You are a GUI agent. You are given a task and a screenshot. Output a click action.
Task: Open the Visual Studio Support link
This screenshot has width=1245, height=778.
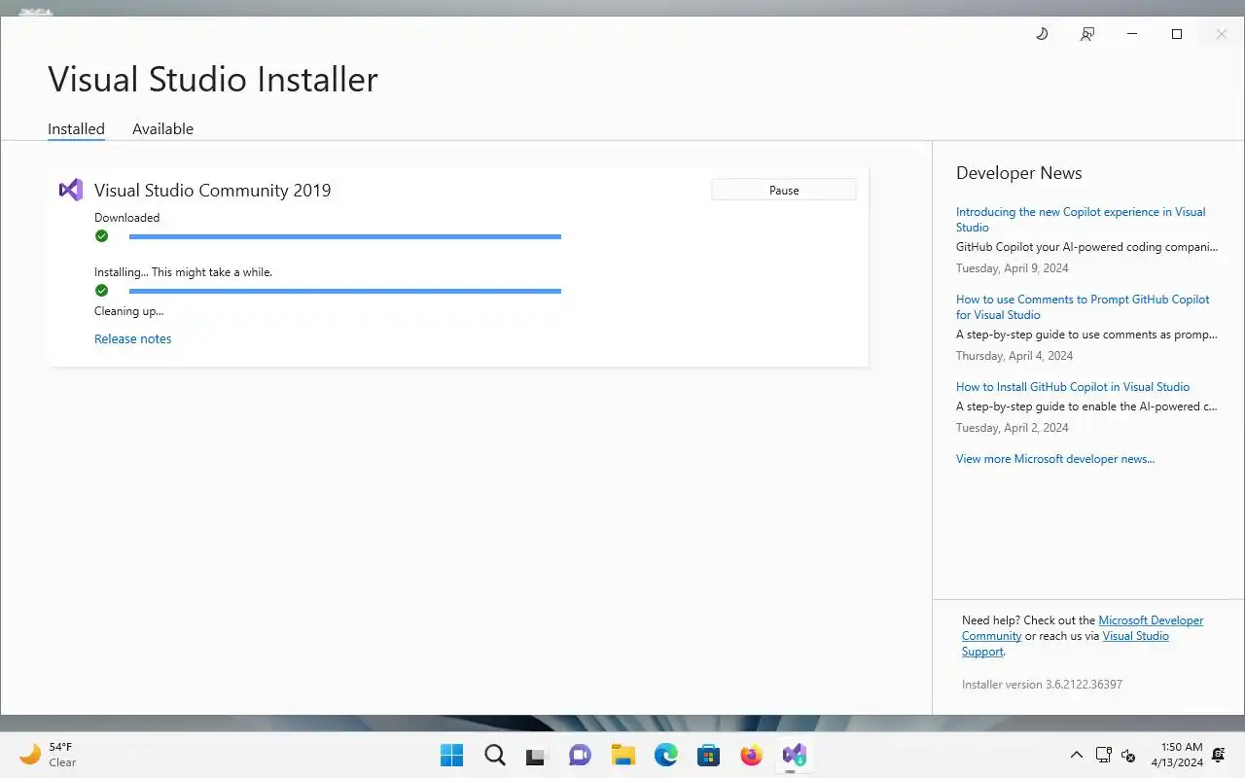[x=1135, y=636]
